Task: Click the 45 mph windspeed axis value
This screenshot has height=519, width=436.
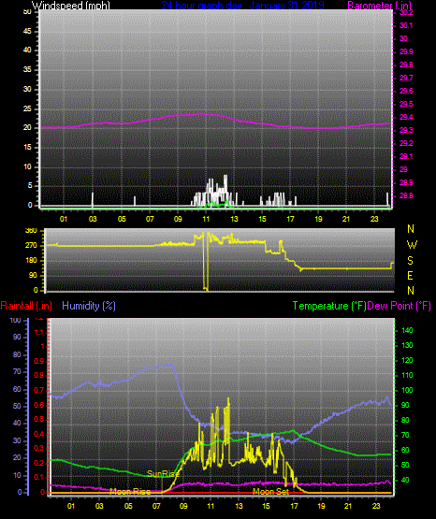Action: [x=27, y=31]
